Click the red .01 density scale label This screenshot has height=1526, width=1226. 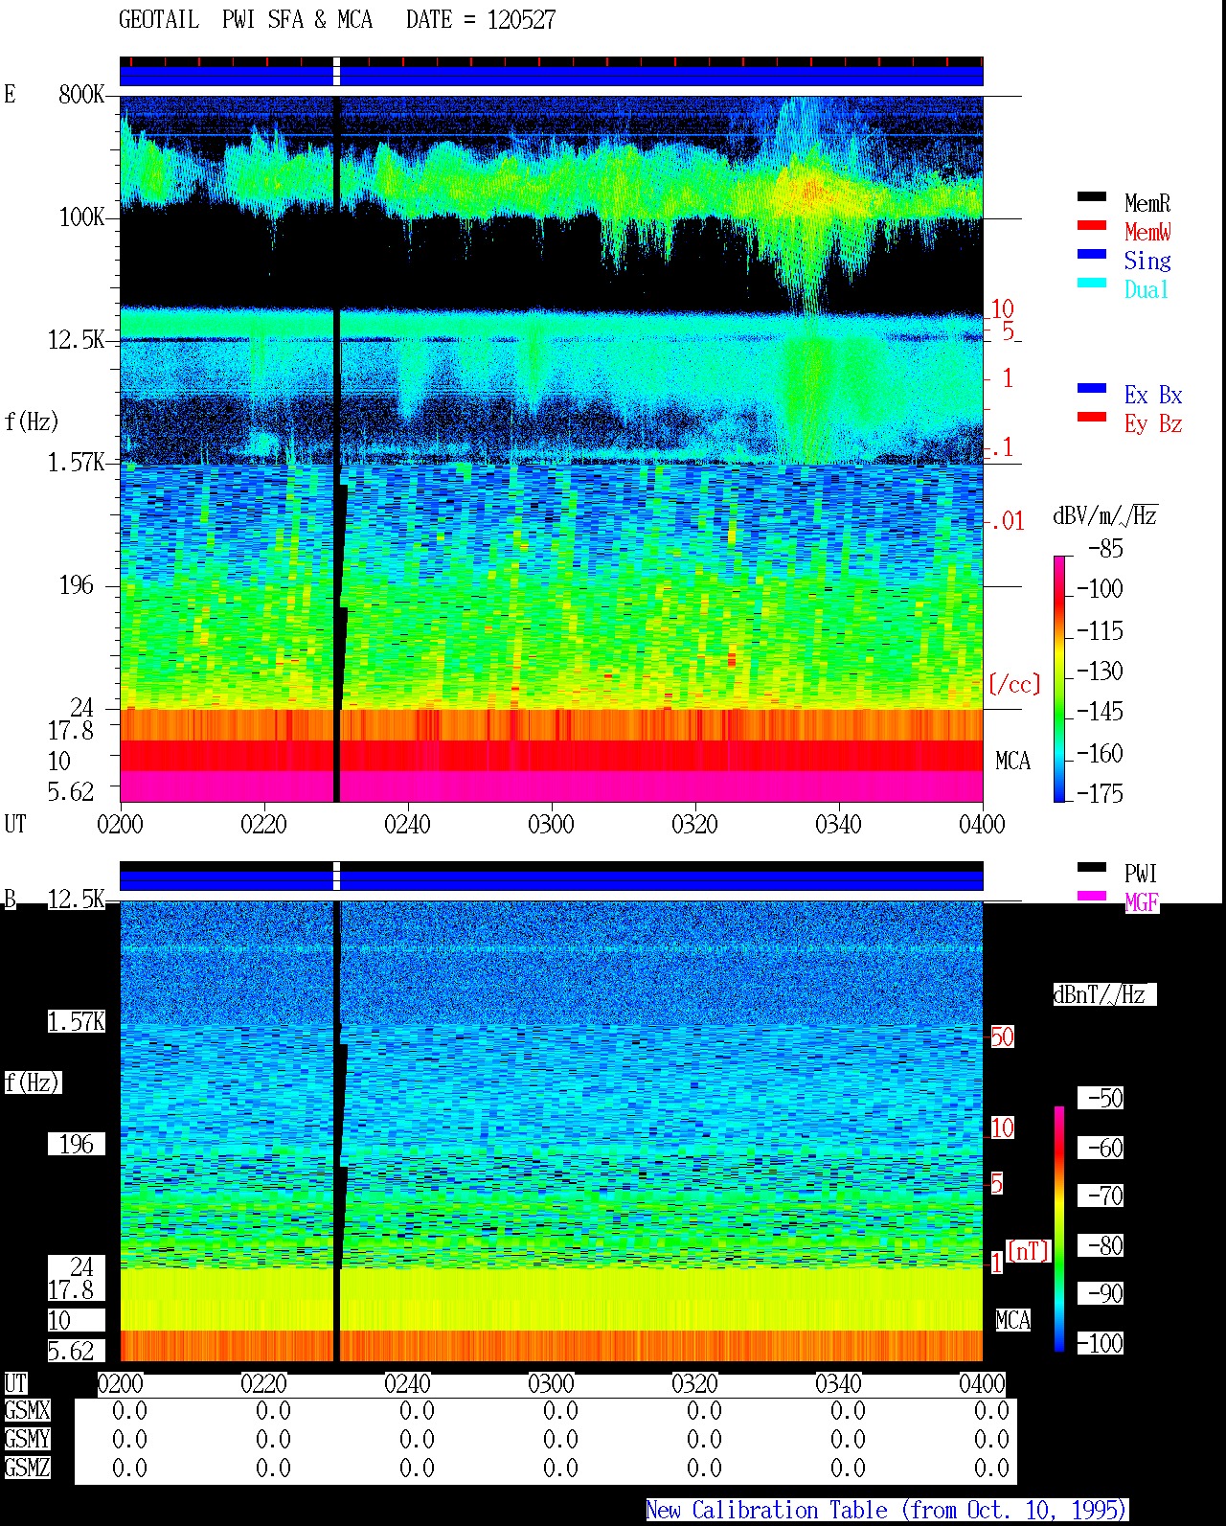tap(1007, 521)
